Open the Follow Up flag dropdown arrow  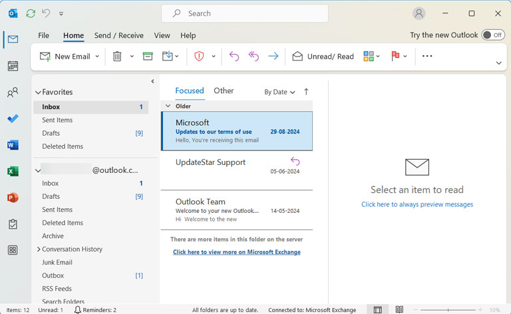coord(405,57)
